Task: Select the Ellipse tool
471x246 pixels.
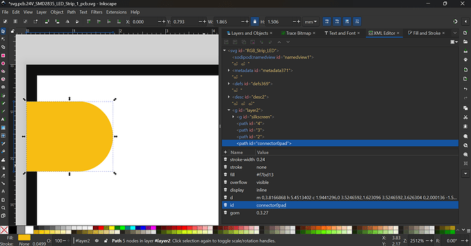Action: click(x=3, y=63)
